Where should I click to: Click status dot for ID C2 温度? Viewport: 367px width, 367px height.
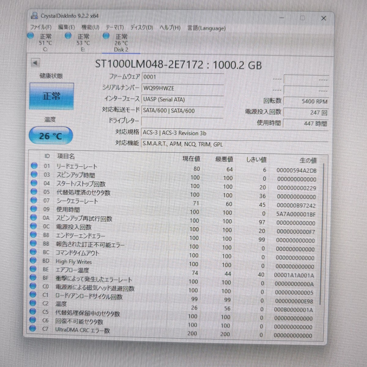[33, 303]
